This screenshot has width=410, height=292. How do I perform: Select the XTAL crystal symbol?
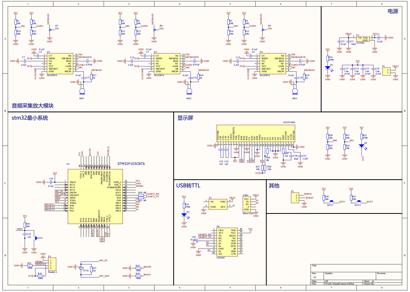pyautogui.click(x=81, y=268)
